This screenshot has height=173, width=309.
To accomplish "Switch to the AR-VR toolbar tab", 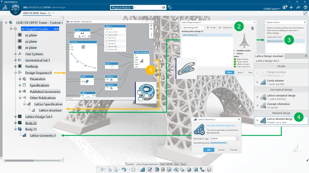I will (169, 164).
